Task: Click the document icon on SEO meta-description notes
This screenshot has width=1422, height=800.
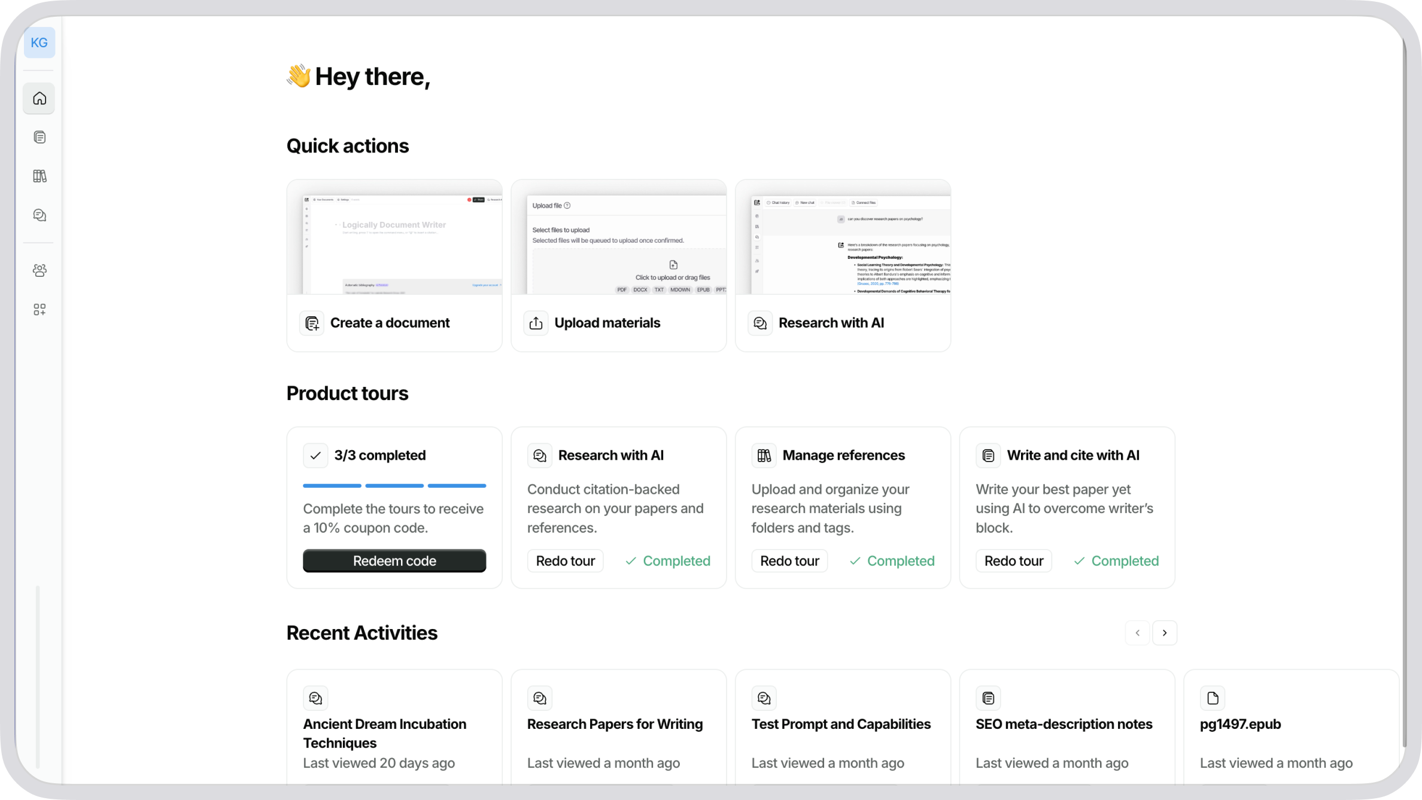Action: pos(988,698)
